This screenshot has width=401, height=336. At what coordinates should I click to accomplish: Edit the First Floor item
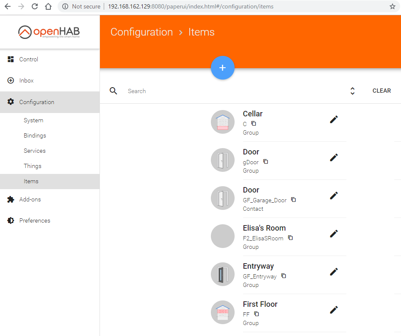point(334,310)
